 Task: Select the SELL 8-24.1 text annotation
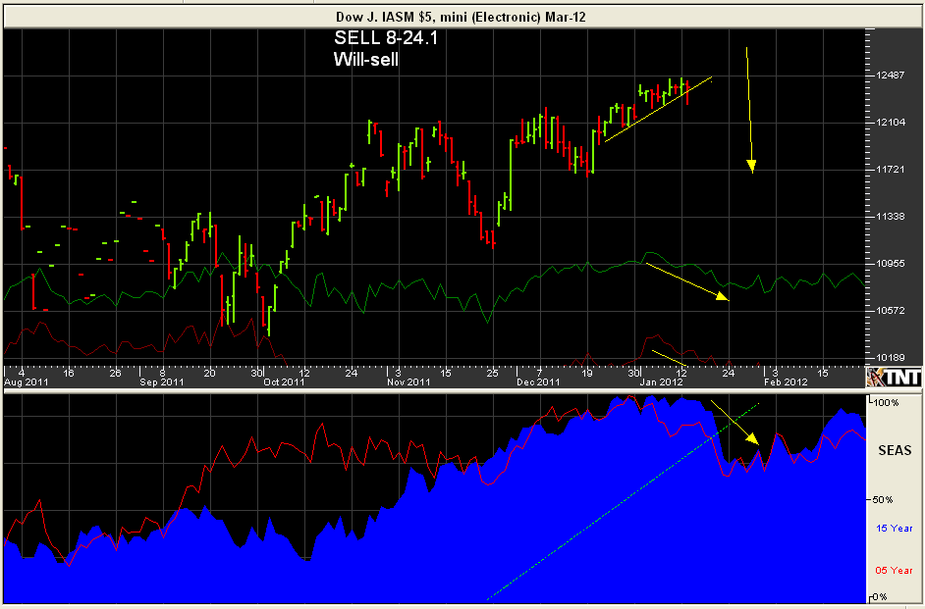pos(386,37)
